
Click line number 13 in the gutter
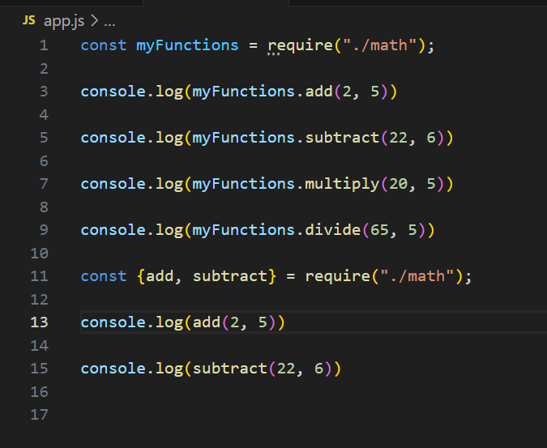click(39, 322)
